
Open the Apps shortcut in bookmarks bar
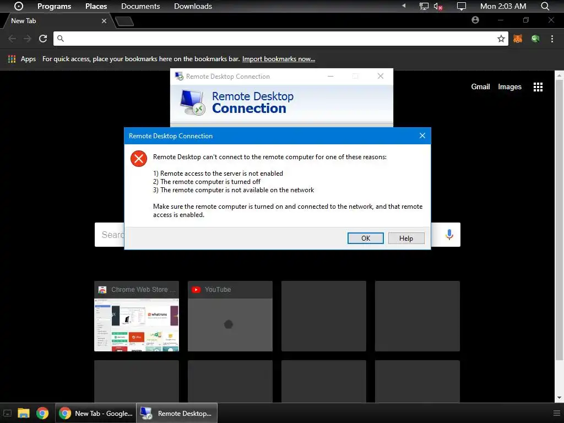click(22, 58)
